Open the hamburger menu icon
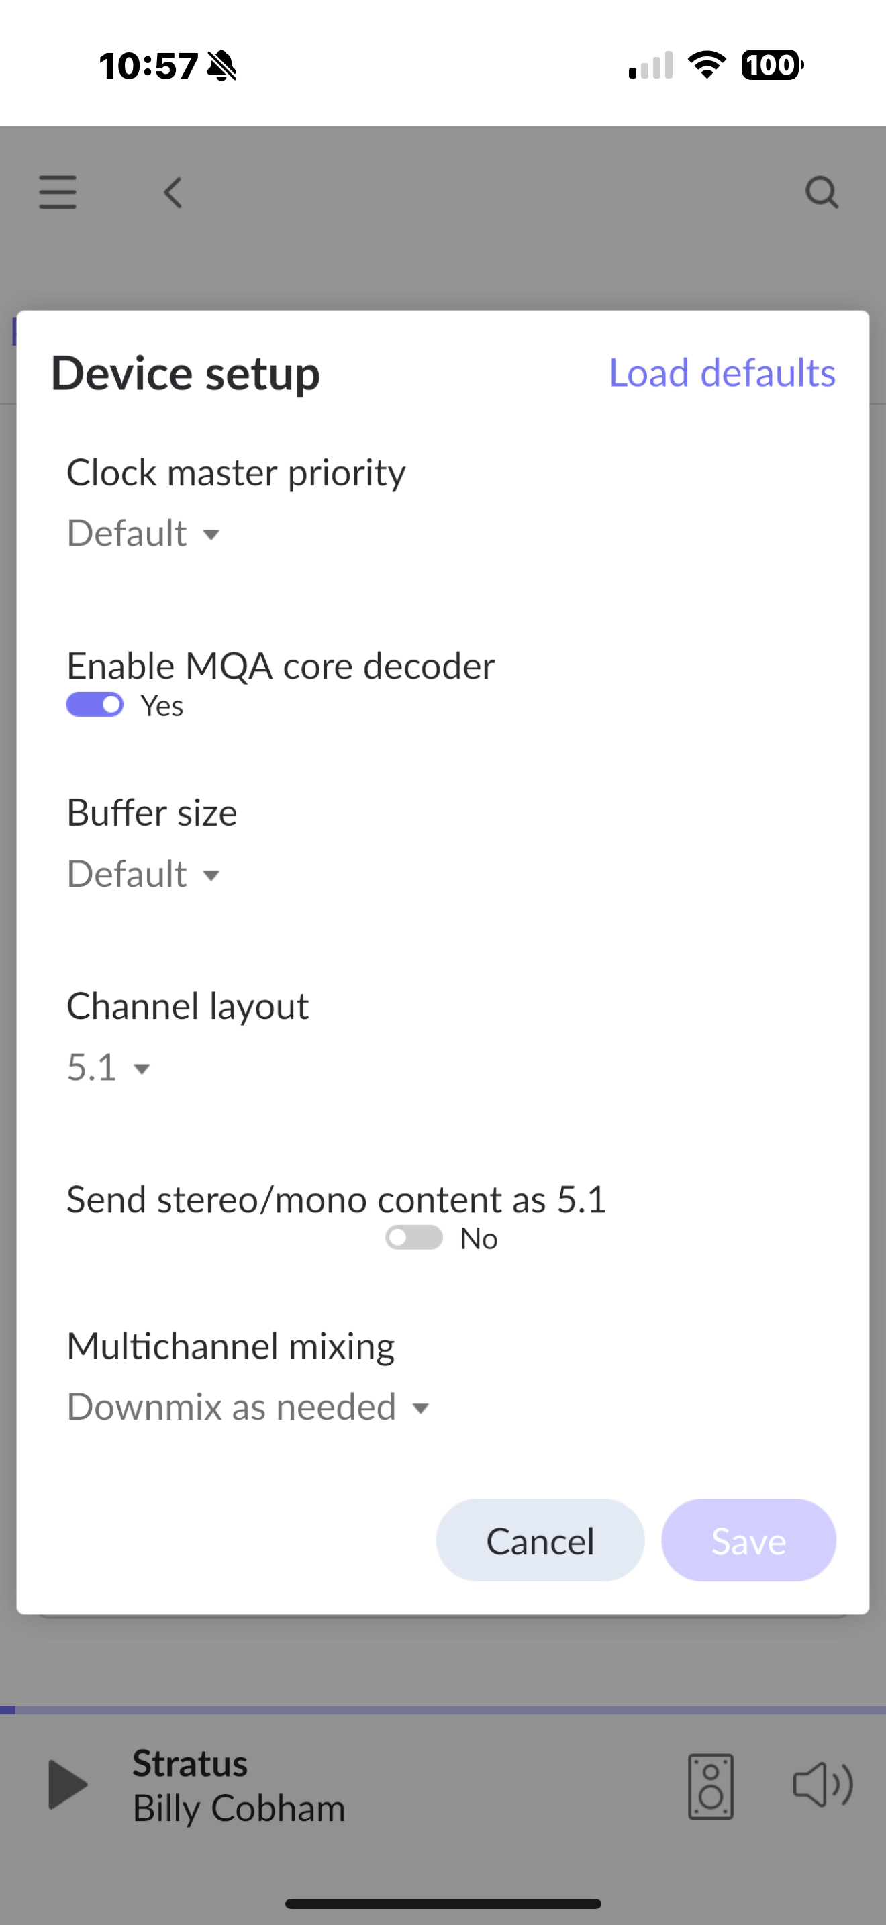Viewport: 886px width, 1925px height. (58, 192)
